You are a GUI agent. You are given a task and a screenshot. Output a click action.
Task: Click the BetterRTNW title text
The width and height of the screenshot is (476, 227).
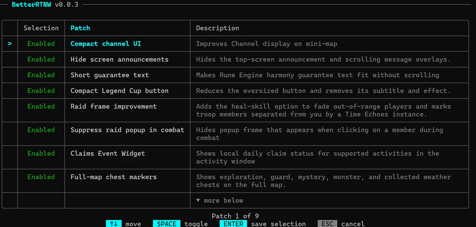click(x=31, y=4)
